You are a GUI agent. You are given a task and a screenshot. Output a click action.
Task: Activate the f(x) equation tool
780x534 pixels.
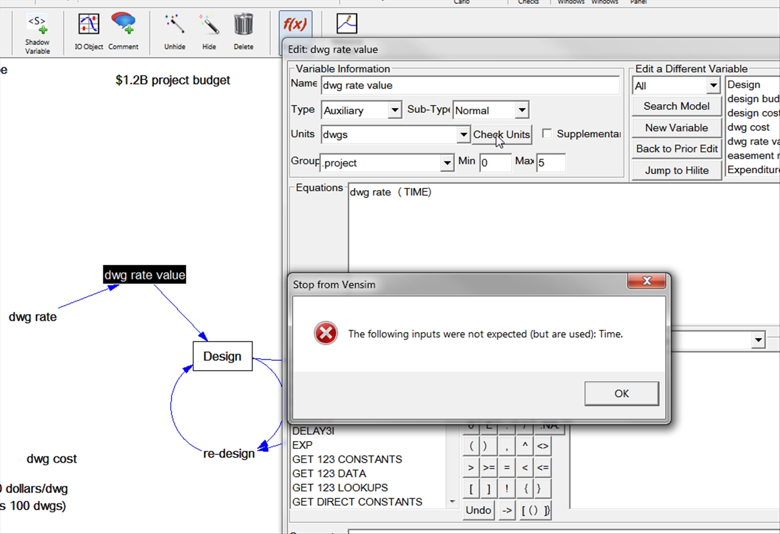(295, 24)
